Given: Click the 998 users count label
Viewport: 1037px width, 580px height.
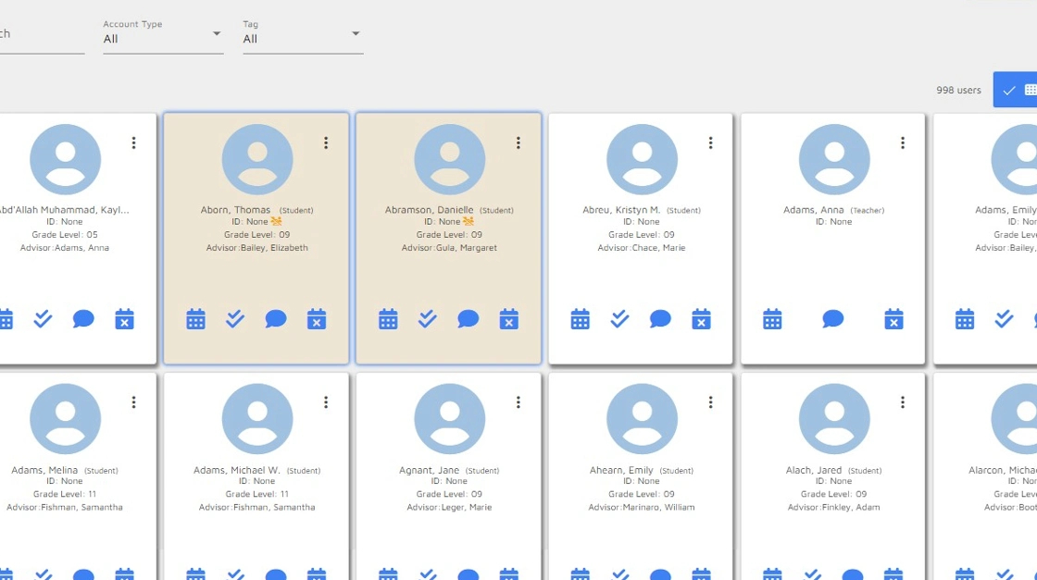Looking at the screenshot, I should (958, 90).
